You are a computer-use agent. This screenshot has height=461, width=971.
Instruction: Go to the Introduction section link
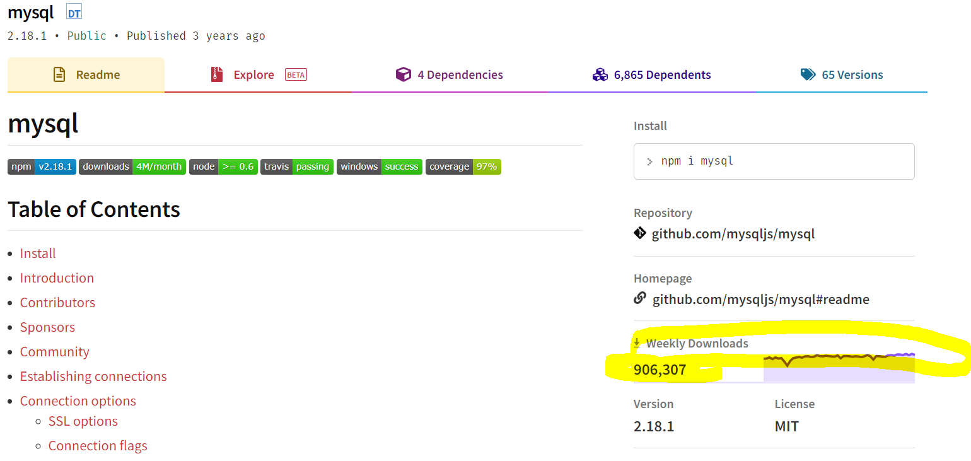[57, 277]
